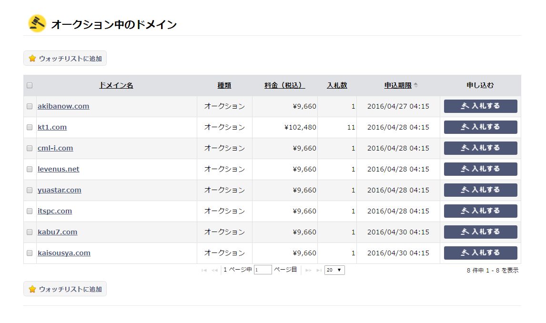The height and width of the screenshot is (323, 546).
Task: Click 入札する for cml-i.com
Action: pos(481,148)
